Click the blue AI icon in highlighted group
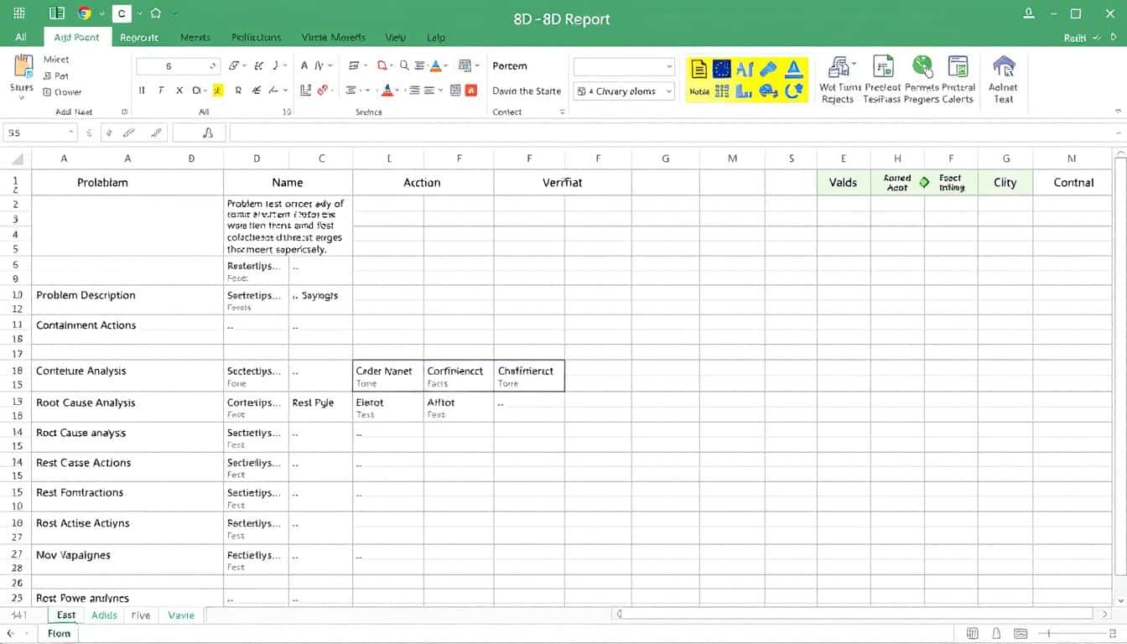The height and width of the screenshot is (644, 1127). point(745,70)
